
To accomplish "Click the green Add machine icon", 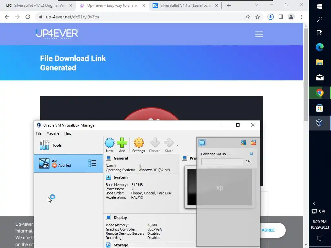I will pyautogui.click(x=122, y=145).
